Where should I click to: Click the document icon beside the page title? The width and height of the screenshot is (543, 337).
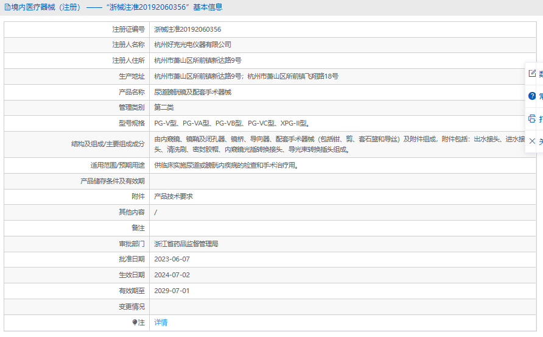point(7,7)
